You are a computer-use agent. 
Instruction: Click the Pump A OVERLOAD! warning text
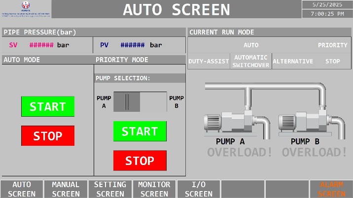[240, 152]
